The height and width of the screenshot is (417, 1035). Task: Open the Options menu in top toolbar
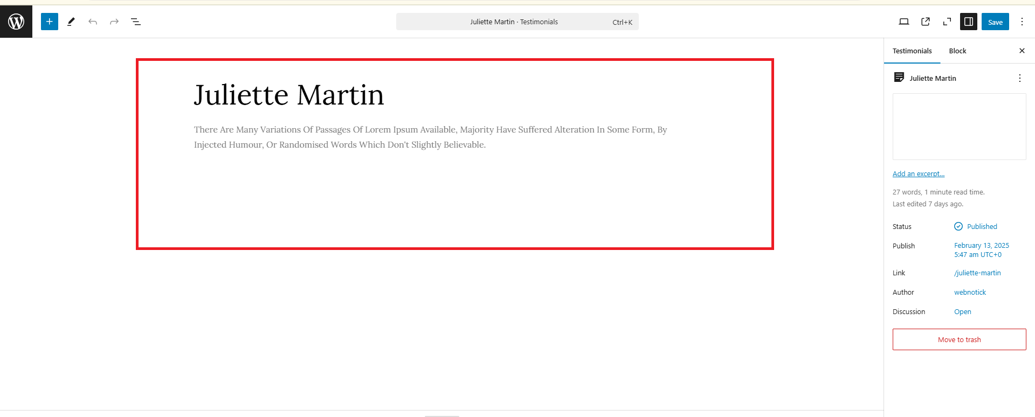1022,22
